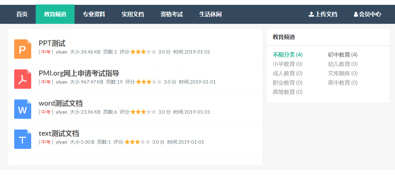The image size is (395, 182).
Task: Filter by 幼儿教育 (0) category
Action: pyautogui.click(x=343, y=64)
